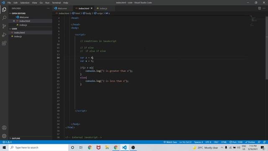Open the Selection menu
Viewport: 268px width, 151px height.
pyautogui.click(x=25, y=3)
